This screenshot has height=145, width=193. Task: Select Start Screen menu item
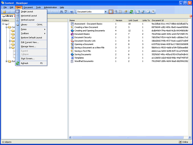(31, 59)
